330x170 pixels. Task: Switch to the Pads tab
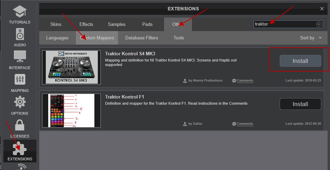tap(147, 24)
